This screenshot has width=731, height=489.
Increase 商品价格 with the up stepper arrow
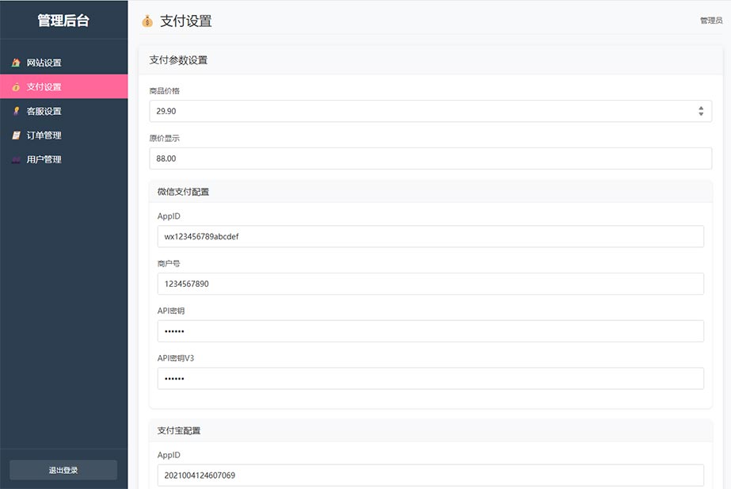pos(701,108)
